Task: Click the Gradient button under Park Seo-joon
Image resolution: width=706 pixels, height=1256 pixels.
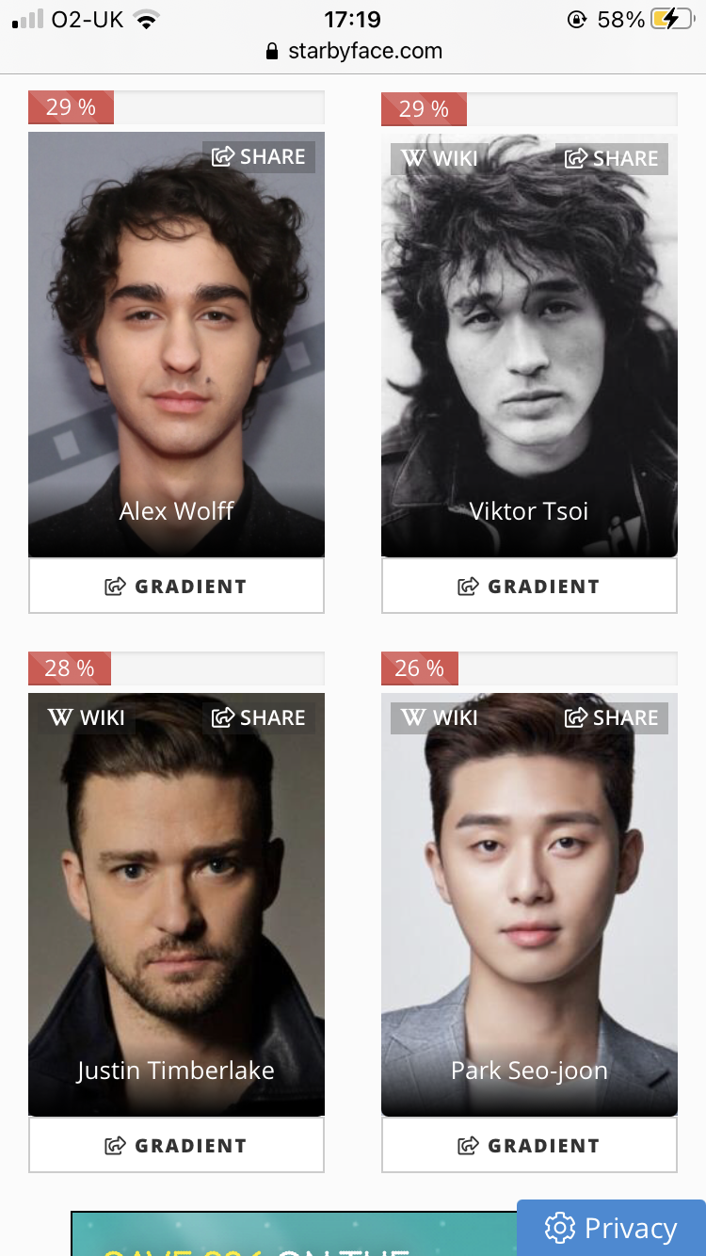Action: 529,1145
